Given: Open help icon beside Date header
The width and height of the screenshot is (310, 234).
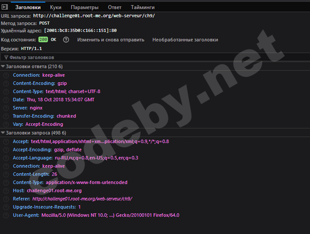Looking at the screenshot, I should pyautogui.click(x=6, y=100).
